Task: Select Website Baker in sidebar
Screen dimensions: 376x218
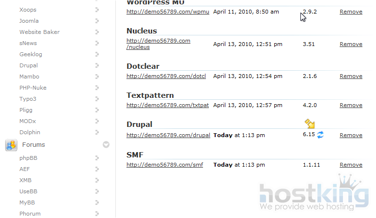Action: (x=39, y=32)
